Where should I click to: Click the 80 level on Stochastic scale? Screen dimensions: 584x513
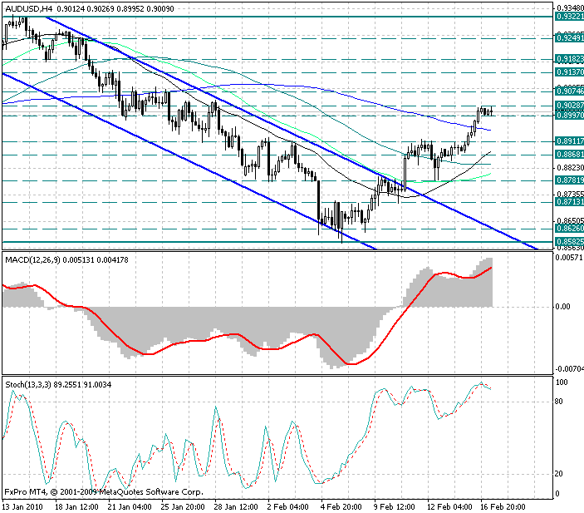click(x=559, y=402)
